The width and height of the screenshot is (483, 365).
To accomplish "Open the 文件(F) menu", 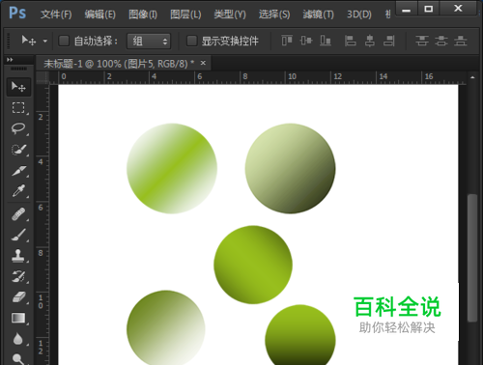I will pyautogui.click(x=56, y=14).
